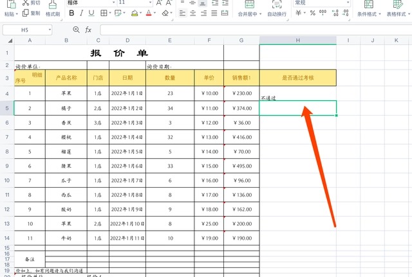Click inside the formula bar input
412x277 pixels.
pyautogui.click(x=256, y=30)
